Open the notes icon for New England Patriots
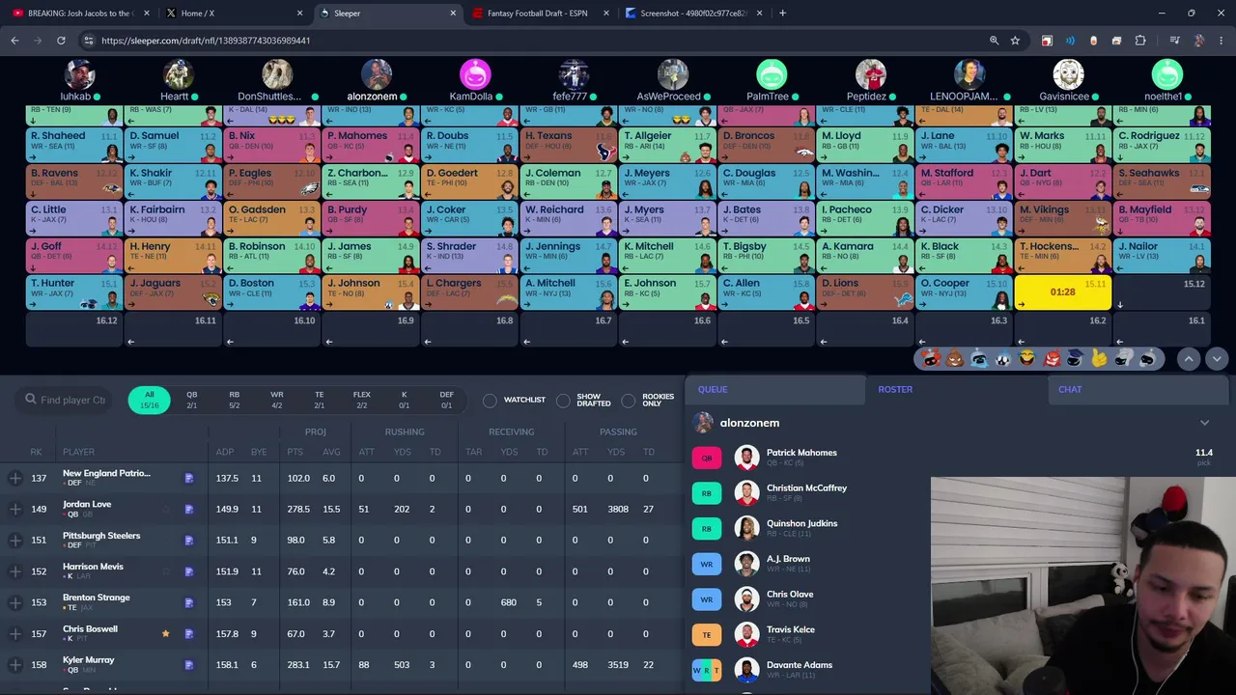 [189, 478]
